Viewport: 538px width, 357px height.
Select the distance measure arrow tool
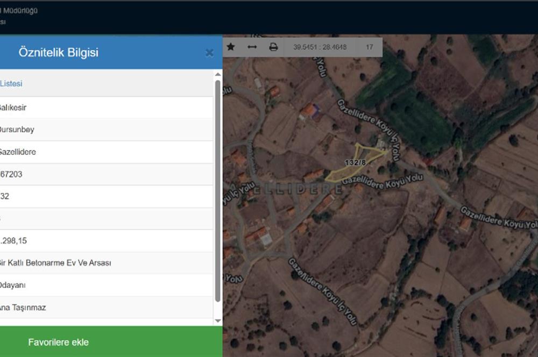252,47
